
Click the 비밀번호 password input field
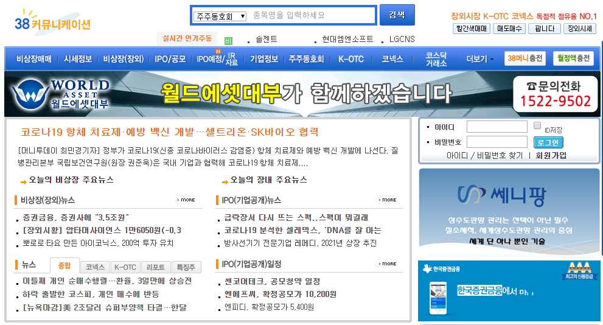click(497, 142)
